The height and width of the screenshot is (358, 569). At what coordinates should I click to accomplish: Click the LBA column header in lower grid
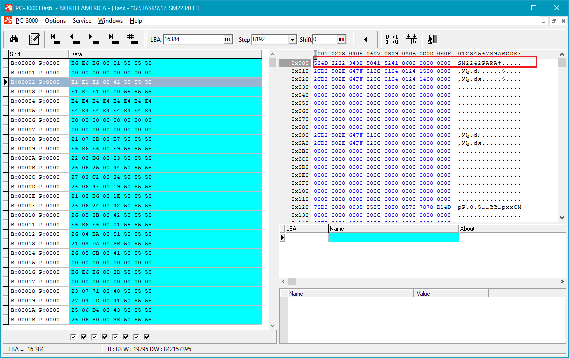coord(306,229)
